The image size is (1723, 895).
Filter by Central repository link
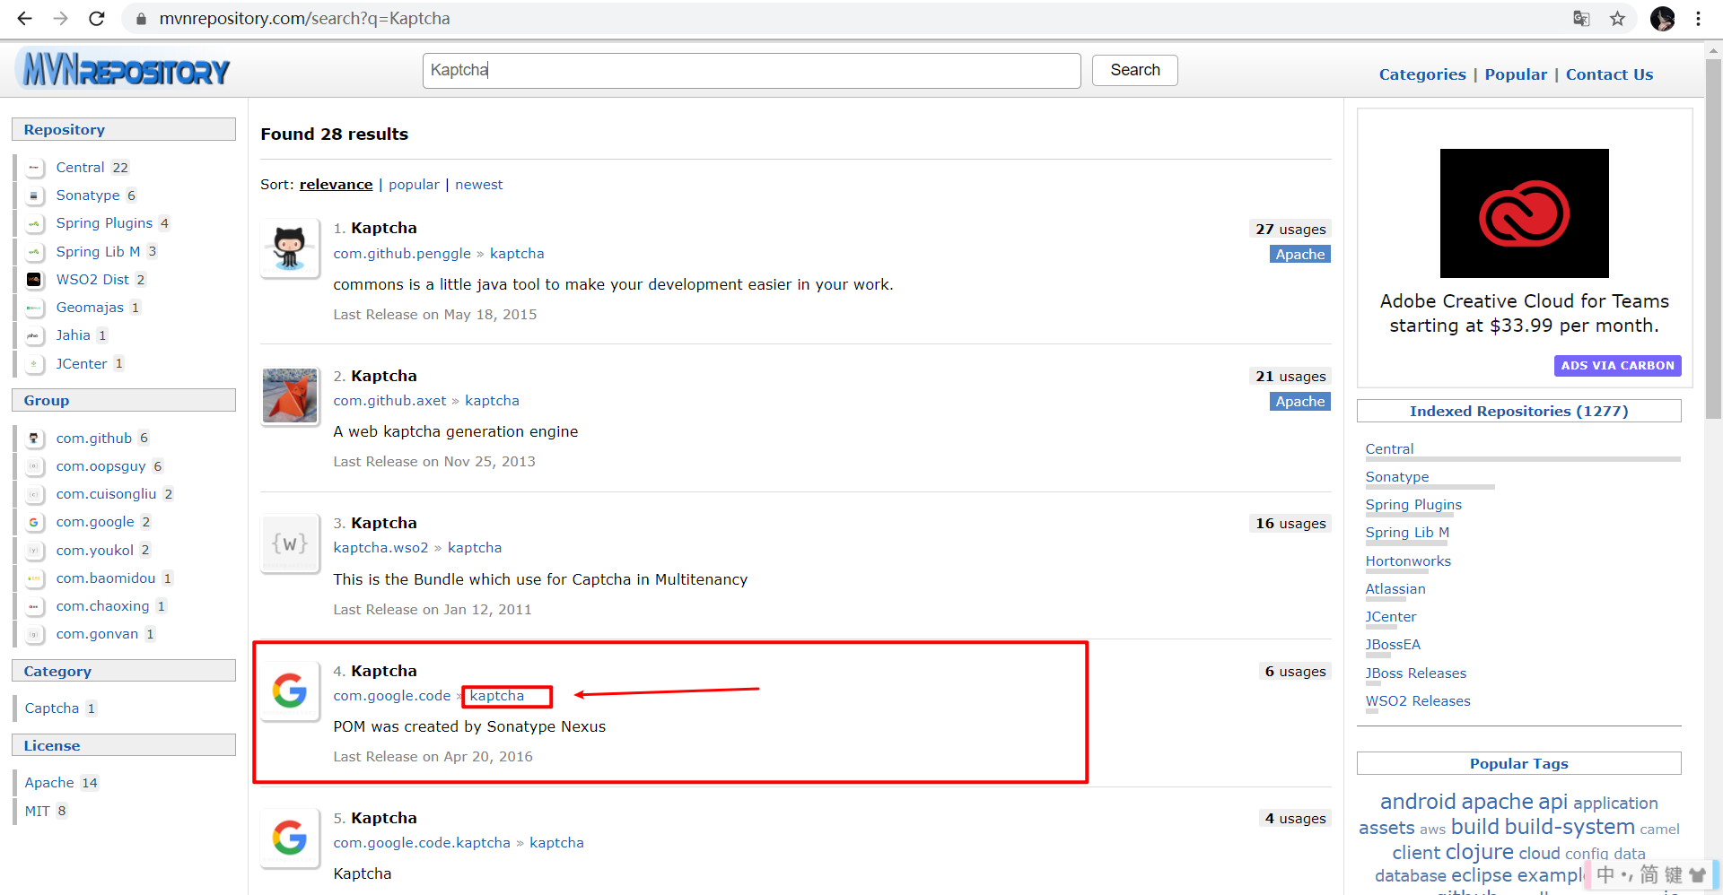(80, 168)
